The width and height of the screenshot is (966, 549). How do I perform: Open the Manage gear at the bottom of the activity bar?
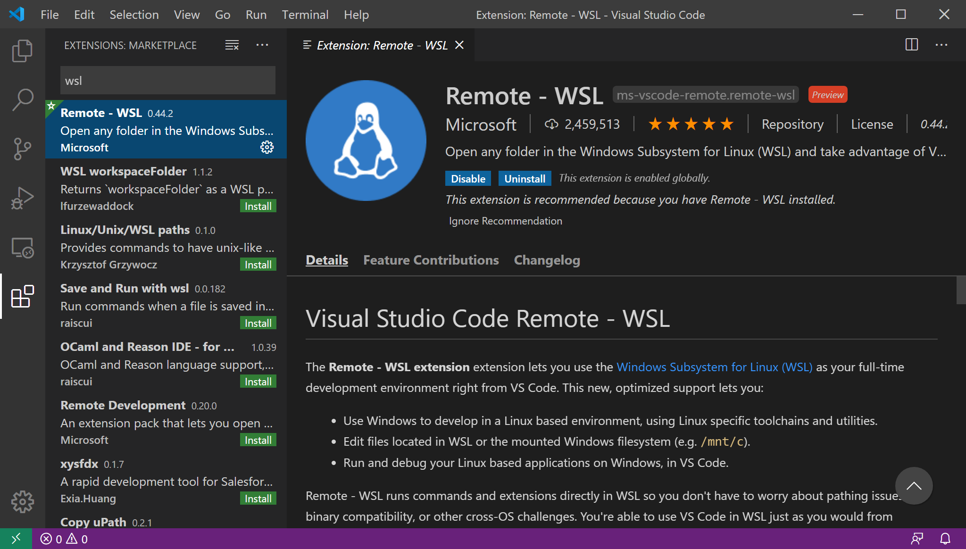[x=22, y=502]
